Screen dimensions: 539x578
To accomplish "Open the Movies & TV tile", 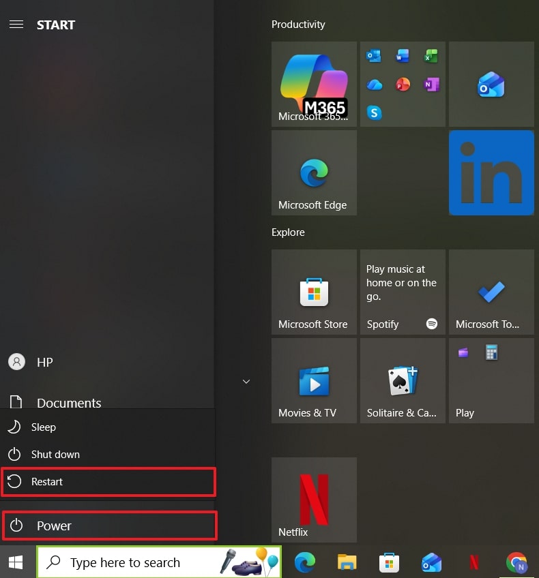I will pyautogui.click(x=314, y=380).
